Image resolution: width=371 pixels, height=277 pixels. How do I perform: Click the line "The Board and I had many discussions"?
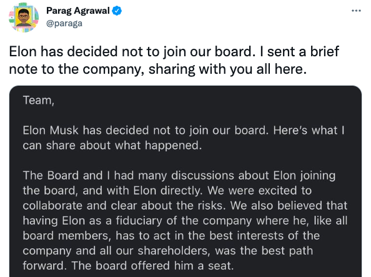(179, 176)
